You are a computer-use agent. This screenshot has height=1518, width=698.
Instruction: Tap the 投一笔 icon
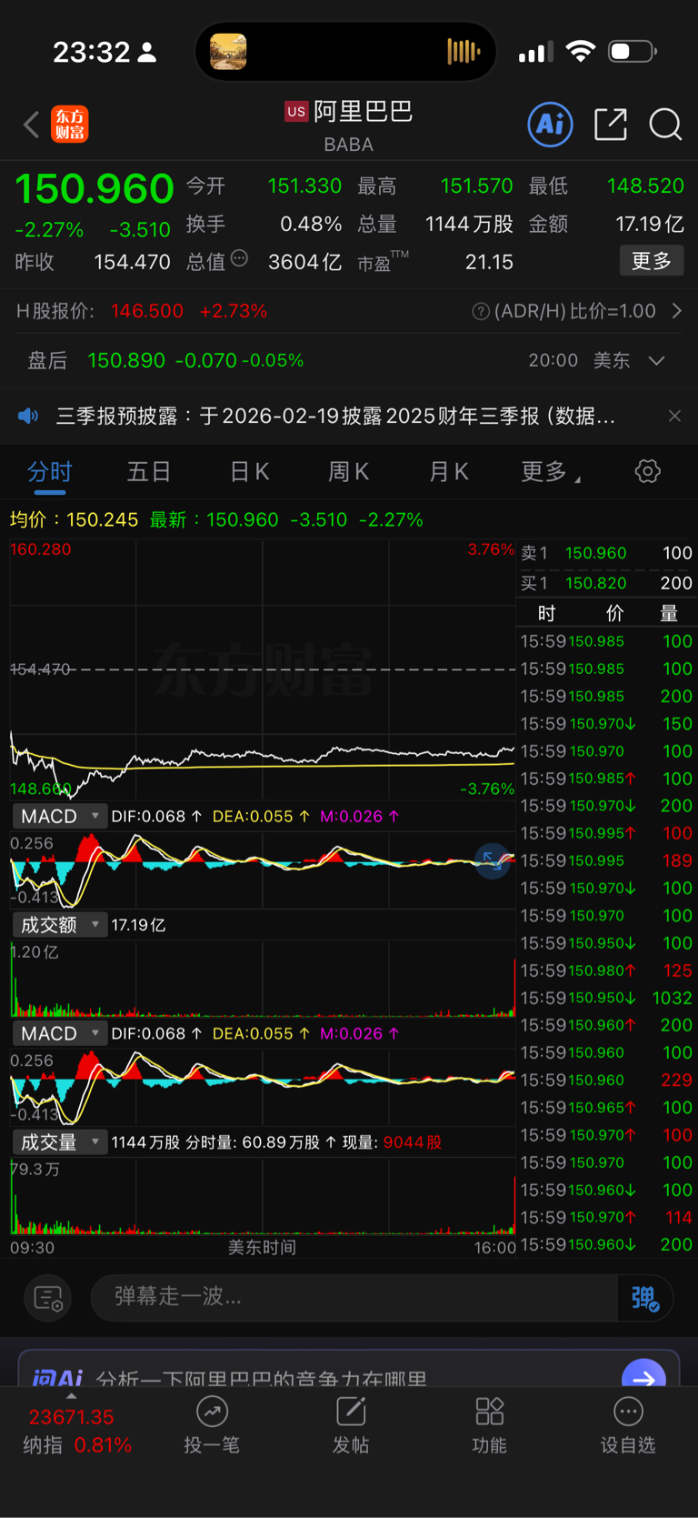tap(213, 1411)
